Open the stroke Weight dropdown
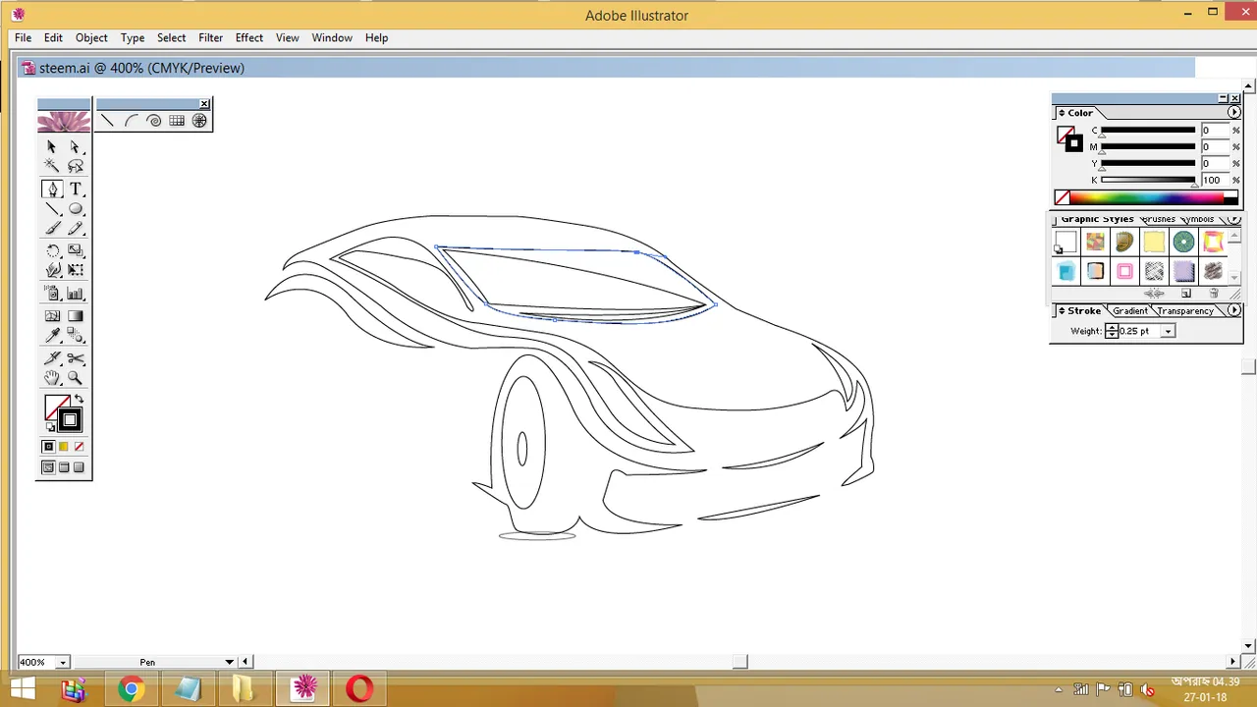 point(1168,331)
